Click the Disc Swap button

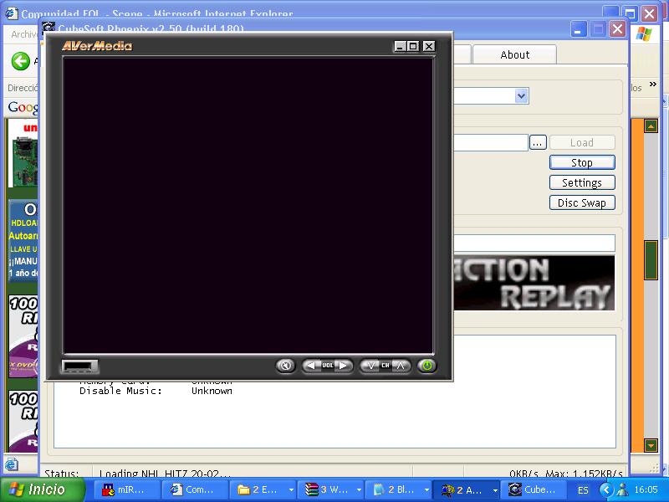click(582, 202)
